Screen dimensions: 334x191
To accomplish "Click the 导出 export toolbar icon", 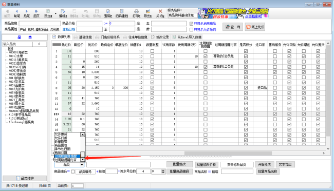I will pos(147,11).
